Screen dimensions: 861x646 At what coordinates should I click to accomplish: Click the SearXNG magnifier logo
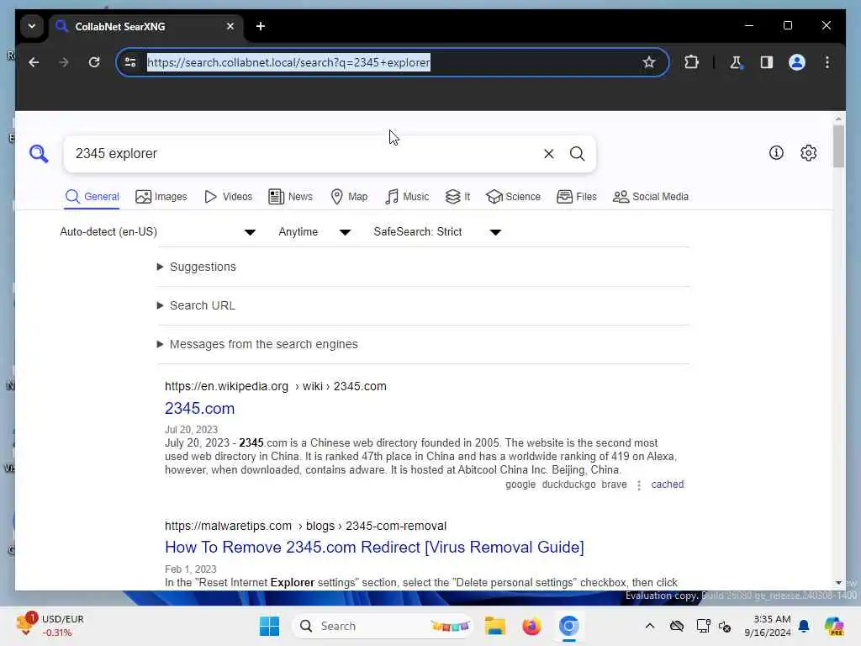39,154
